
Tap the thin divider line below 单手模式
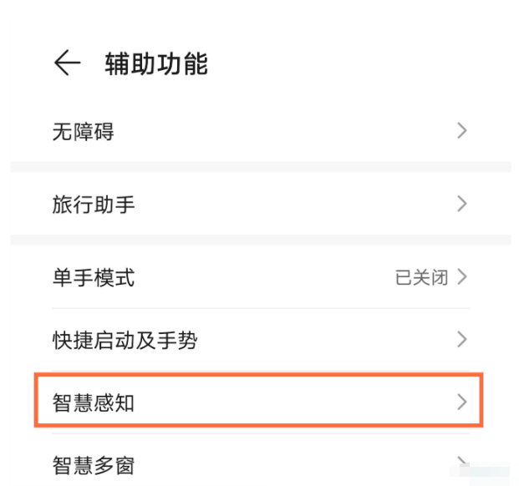click(261, 308)
